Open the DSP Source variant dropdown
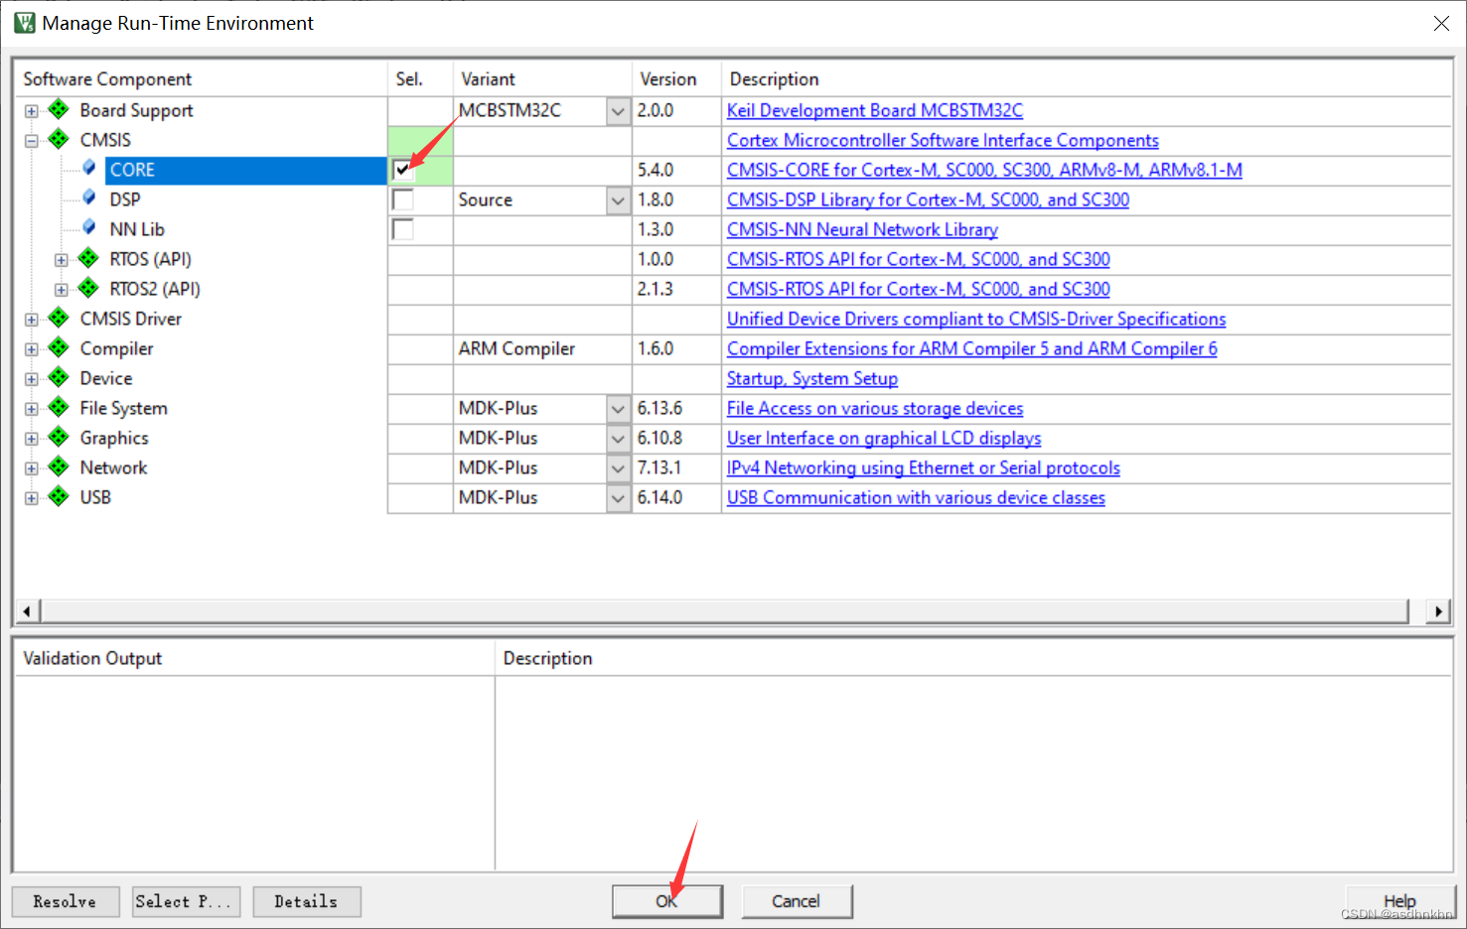Screen dimensions: 1467x929 (x=618, y=200)
